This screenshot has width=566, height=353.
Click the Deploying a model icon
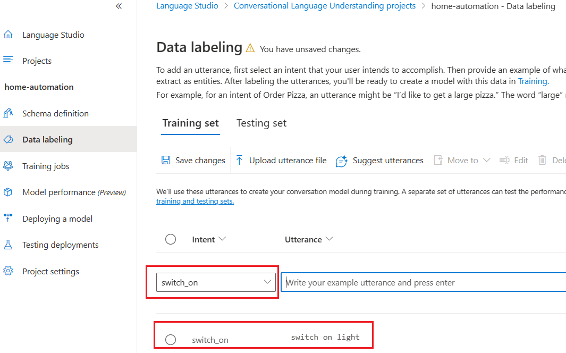click(8, 217)
